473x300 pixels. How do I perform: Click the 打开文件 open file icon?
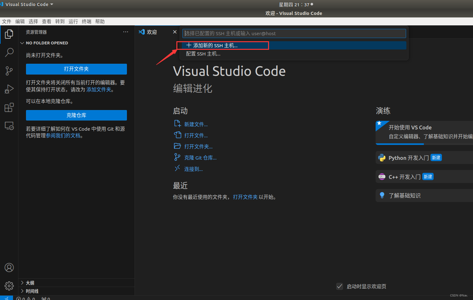(177, 135)
